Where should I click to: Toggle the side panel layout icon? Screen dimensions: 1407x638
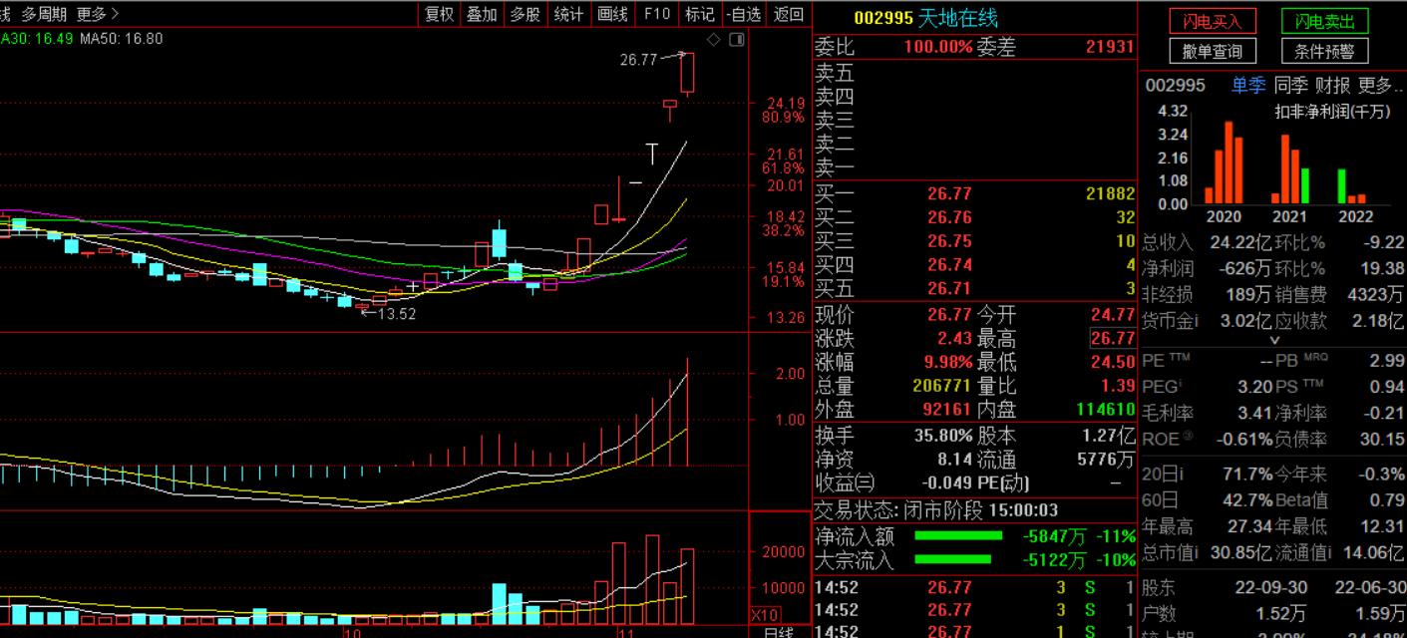point(737,39)
